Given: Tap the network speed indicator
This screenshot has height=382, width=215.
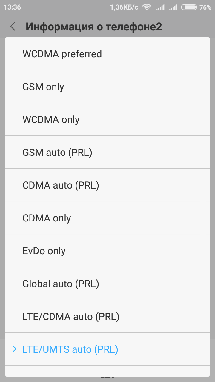Looking at the screenshot, I should click(124, 7).
